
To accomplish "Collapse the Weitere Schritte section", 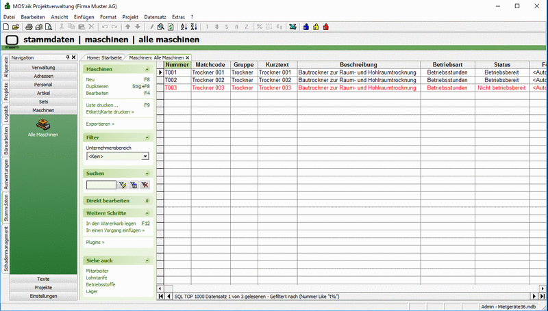I will click(x=147, y=213).
